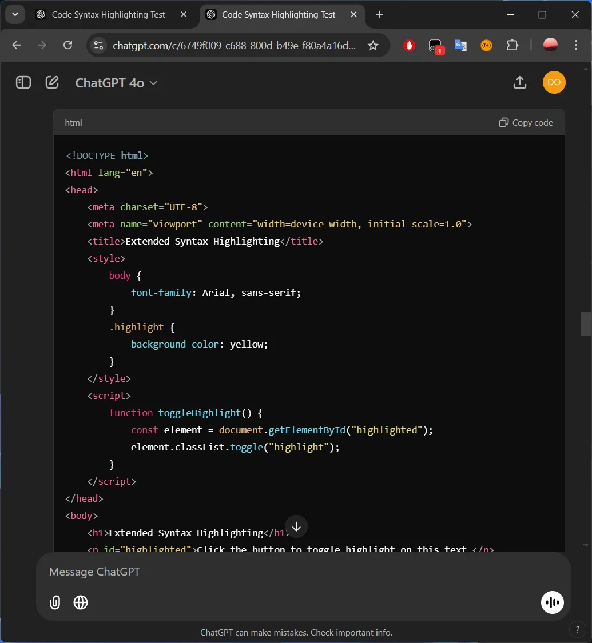592x643 pixels.
Task: Switch to the first Code Syntax Highlighting tab
Action: [103, 14]
